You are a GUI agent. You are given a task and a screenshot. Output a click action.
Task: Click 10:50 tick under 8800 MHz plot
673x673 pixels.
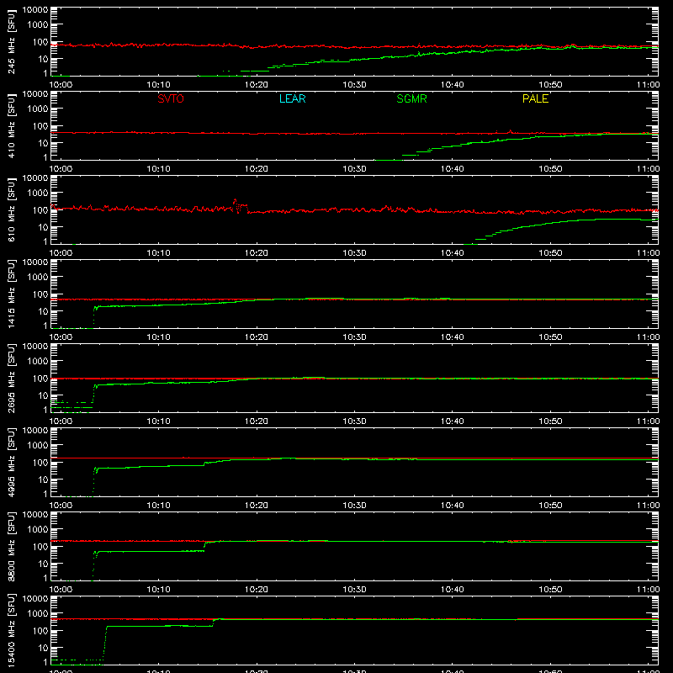550,590
